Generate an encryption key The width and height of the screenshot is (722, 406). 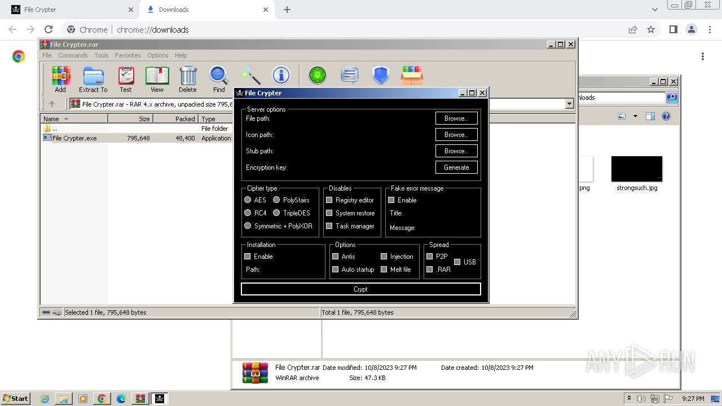(x=456, y=167)
